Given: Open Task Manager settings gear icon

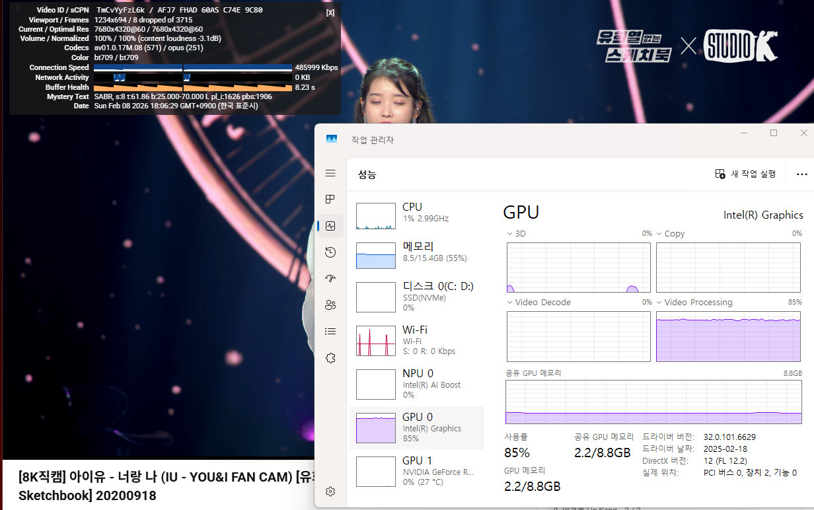Looking at the screenshot, I should click(x=330, y=492).
